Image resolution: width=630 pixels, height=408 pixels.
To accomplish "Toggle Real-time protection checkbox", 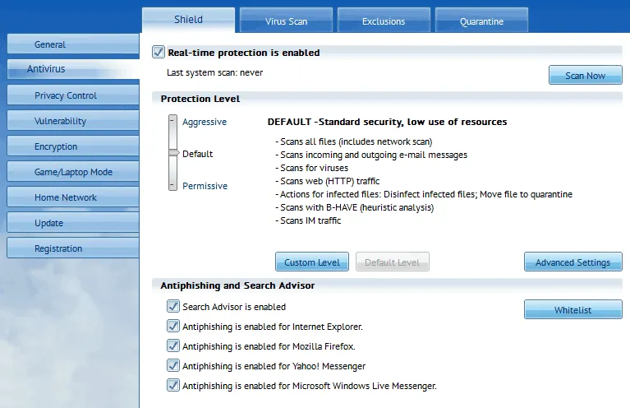I will point(159,52).
